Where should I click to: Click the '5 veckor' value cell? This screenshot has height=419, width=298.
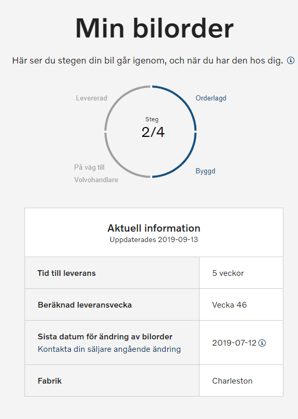click(241, 273)
